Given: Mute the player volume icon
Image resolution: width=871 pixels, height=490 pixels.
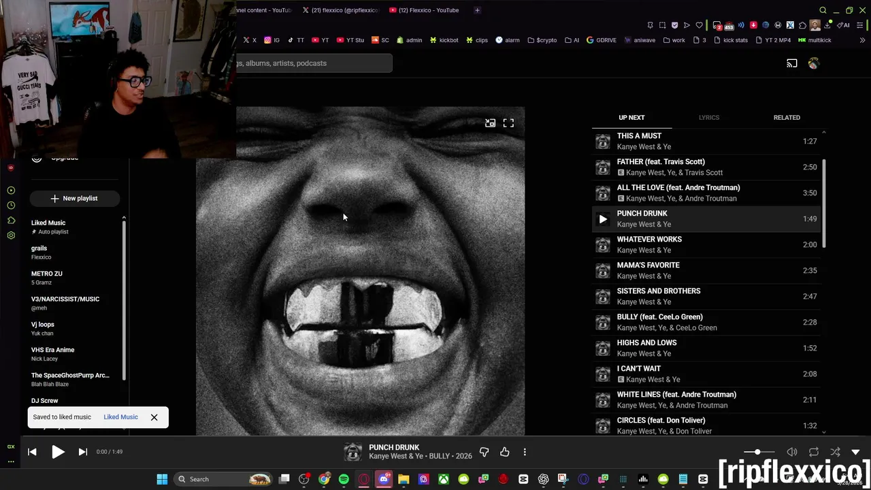Looking at the screenshot, I should point(792,452).
